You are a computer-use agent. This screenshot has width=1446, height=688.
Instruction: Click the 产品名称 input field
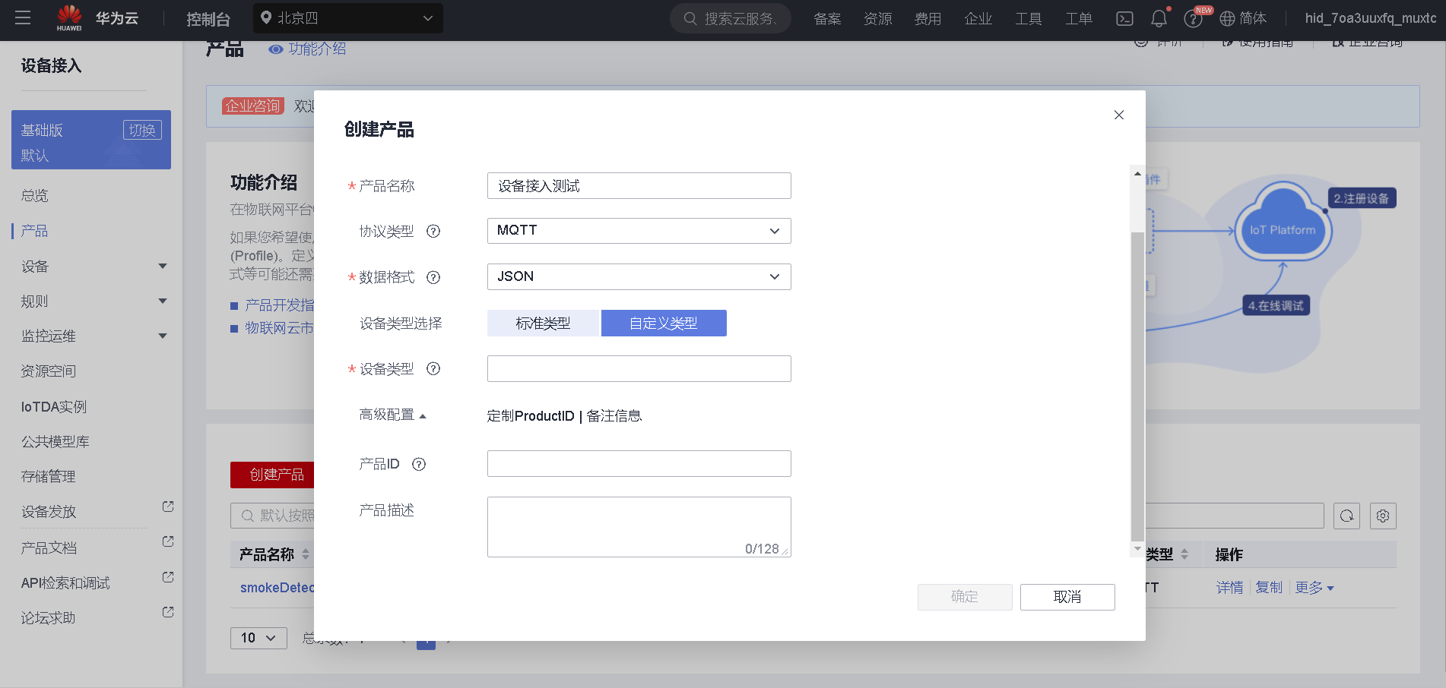tap(639, 186)
